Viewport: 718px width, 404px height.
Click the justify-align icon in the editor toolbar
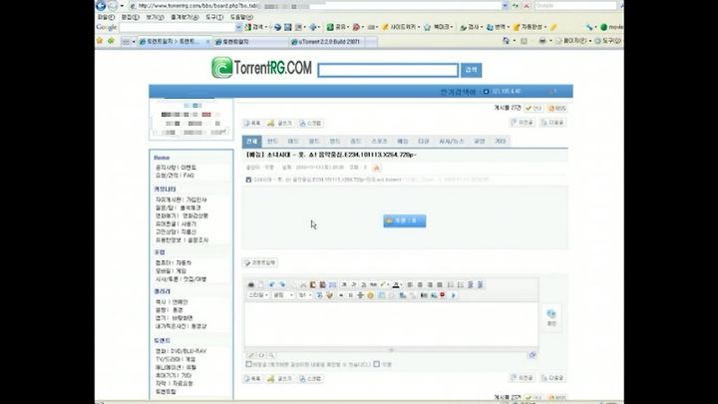pyautogui.click(x=440, y=284)
